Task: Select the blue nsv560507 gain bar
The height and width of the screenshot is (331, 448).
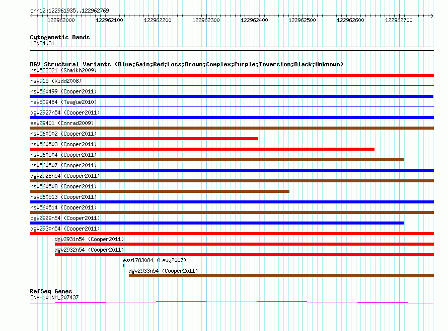Action: (x=232, y=170)
